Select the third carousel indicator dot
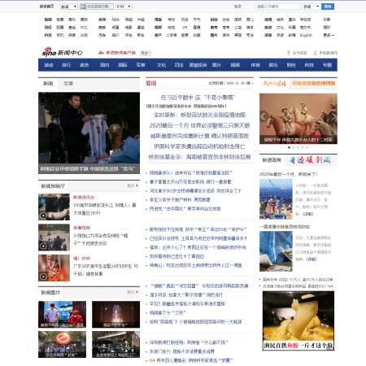 [x=298, y=147]
